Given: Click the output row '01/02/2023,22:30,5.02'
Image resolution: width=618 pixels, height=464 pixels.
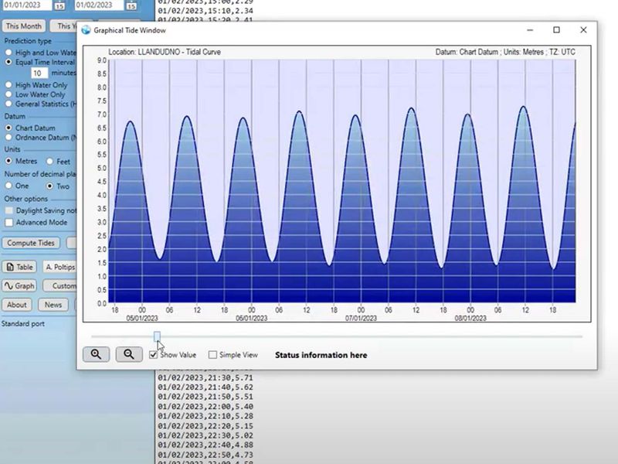Looking at the screenshot, I should [x=205, y=435].
